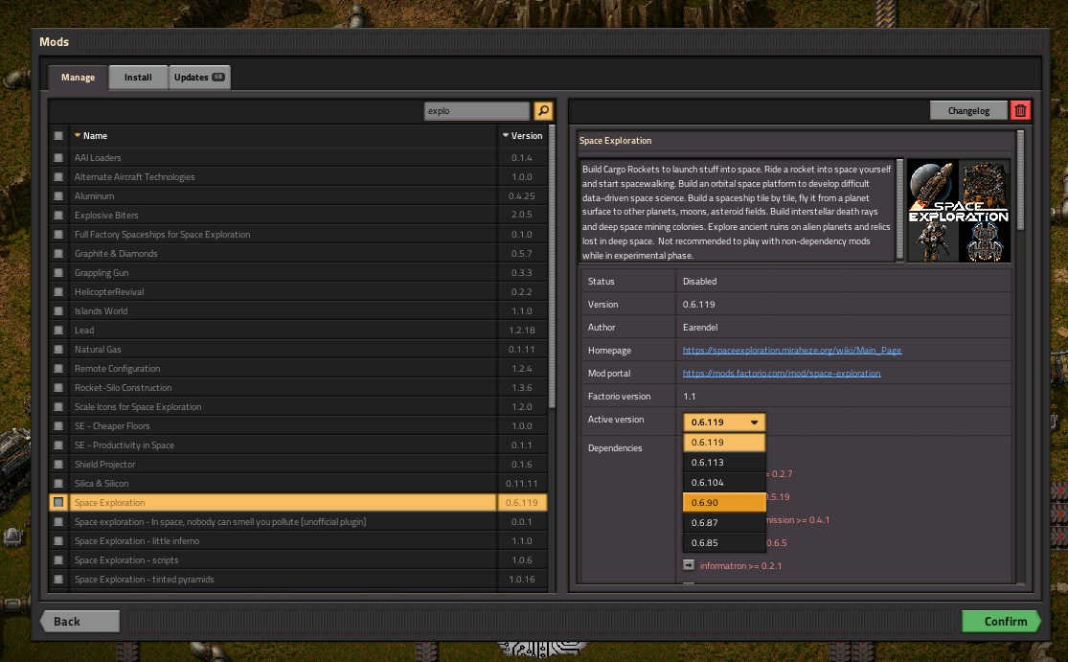The width and height of the screenshot is (1068, 662).
Task: Switch to the Manage tab
Action: click(78, 77)
